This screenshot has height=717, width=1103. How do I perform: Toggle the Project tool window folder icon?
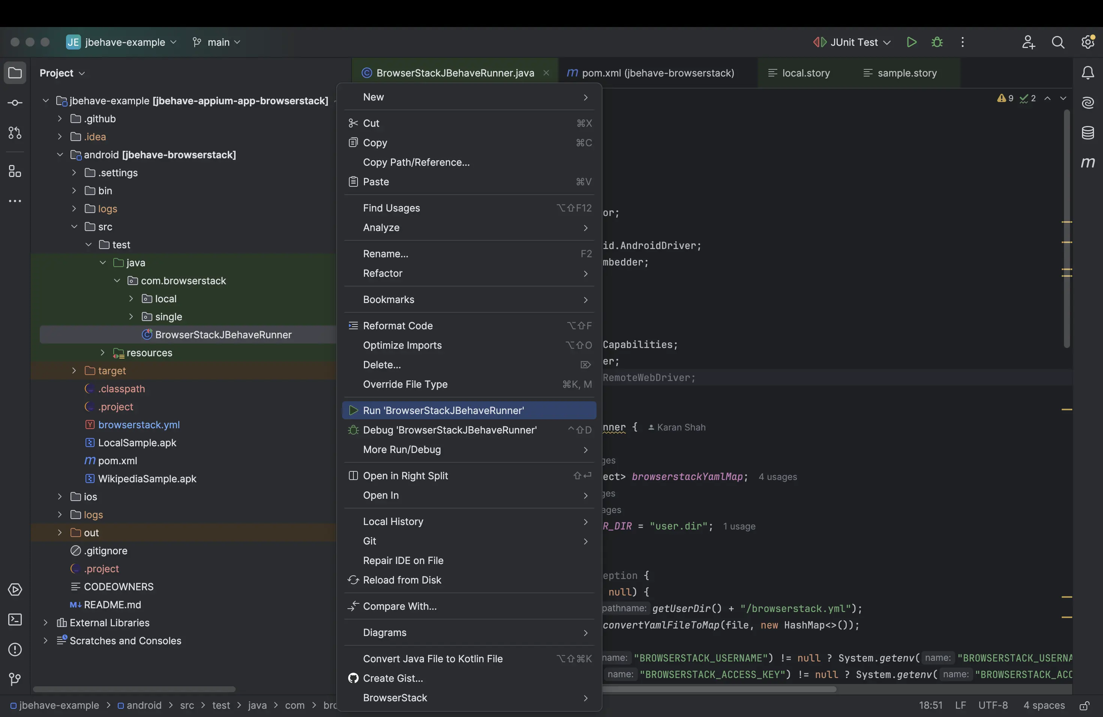[15, 73]
